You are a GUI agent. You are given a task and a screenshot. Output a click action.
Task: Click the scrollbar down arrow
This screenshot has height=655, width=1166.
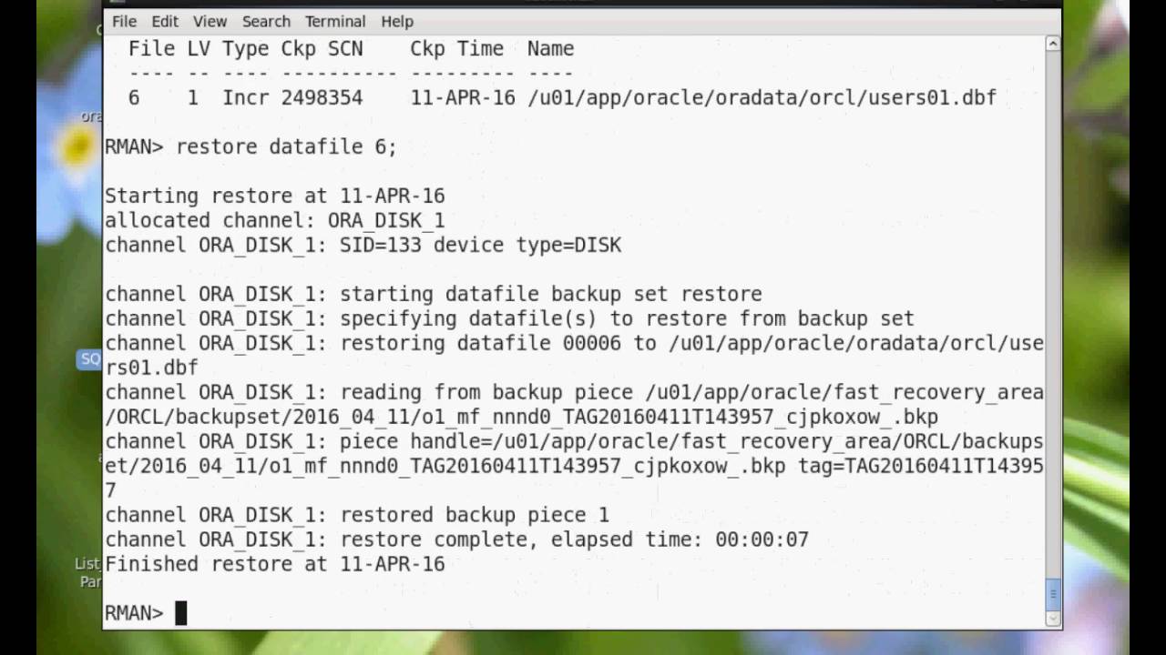tap(1053, 618)
